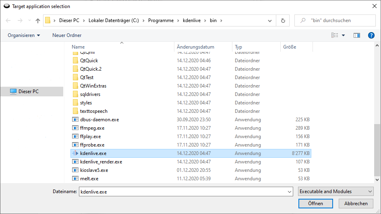Go up one folder level
381x214 pixels.
pyautogui.click(x=38, y=20)
